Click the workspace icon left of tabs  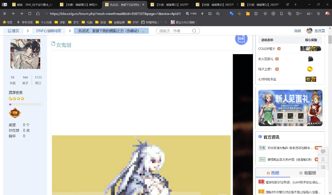[5, 4]
